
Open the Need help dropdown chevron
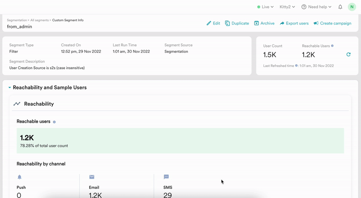330,7
